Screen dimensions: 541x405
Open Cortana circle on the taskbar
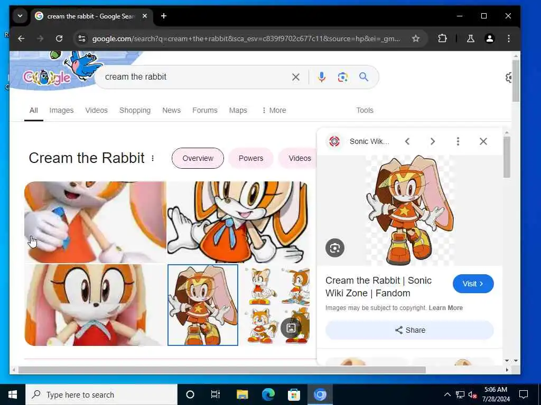point(190,394)
